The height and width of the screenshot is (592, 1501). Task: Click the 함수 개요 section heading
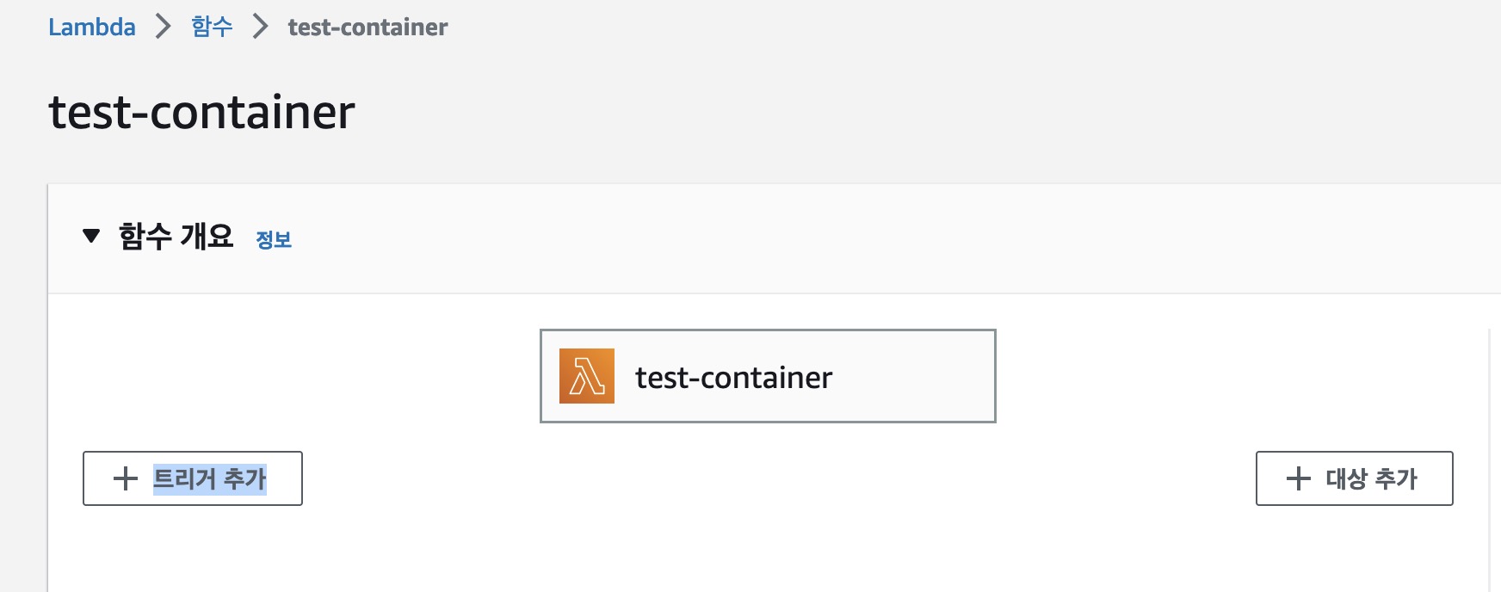176,236
